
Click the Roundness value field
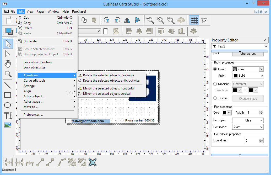tap(252, 141)
